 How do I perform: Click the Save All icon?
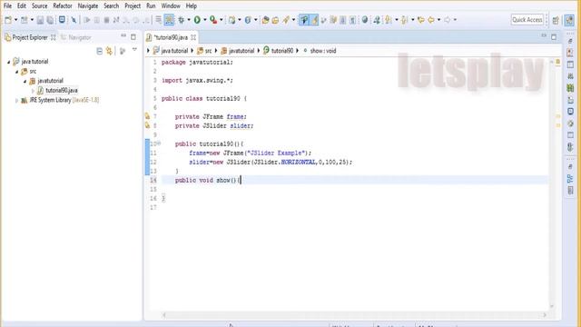pos(50,20)
